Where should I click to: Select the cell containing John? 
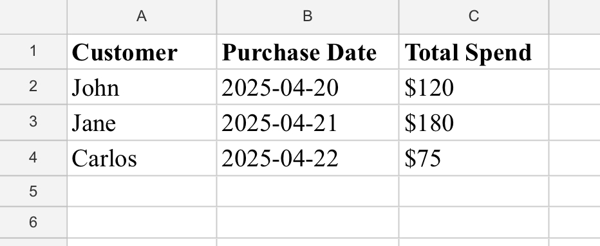142,87
